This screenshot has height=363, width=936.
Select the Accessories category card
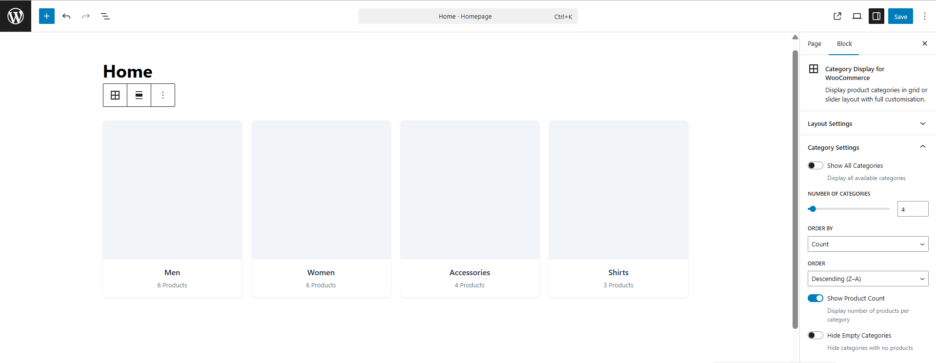click(x=470, y=209)
